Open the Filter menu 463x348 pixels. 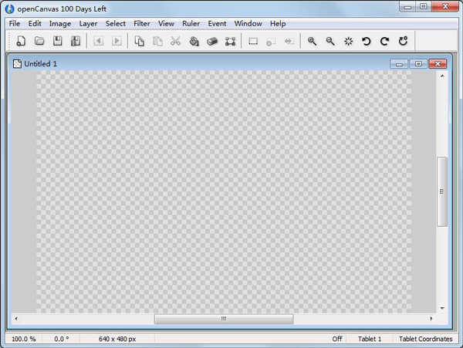tap(141, 24)
